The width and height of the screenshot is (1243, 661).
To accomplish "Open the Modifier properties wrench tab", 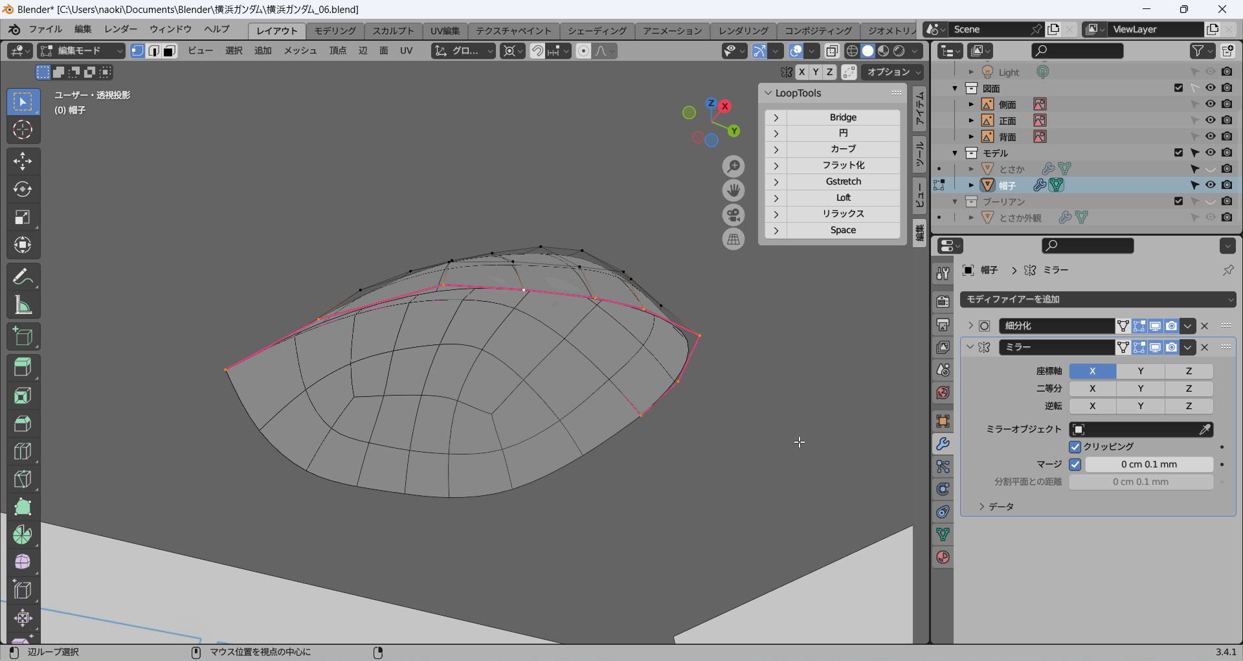I will [943, 444].
